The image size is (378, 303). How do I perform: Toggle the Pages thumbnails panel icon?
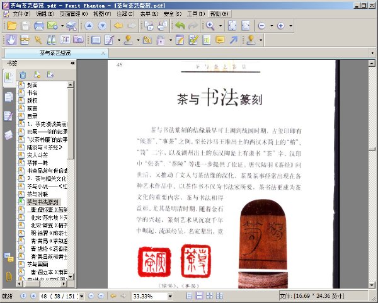click(9, 97)
